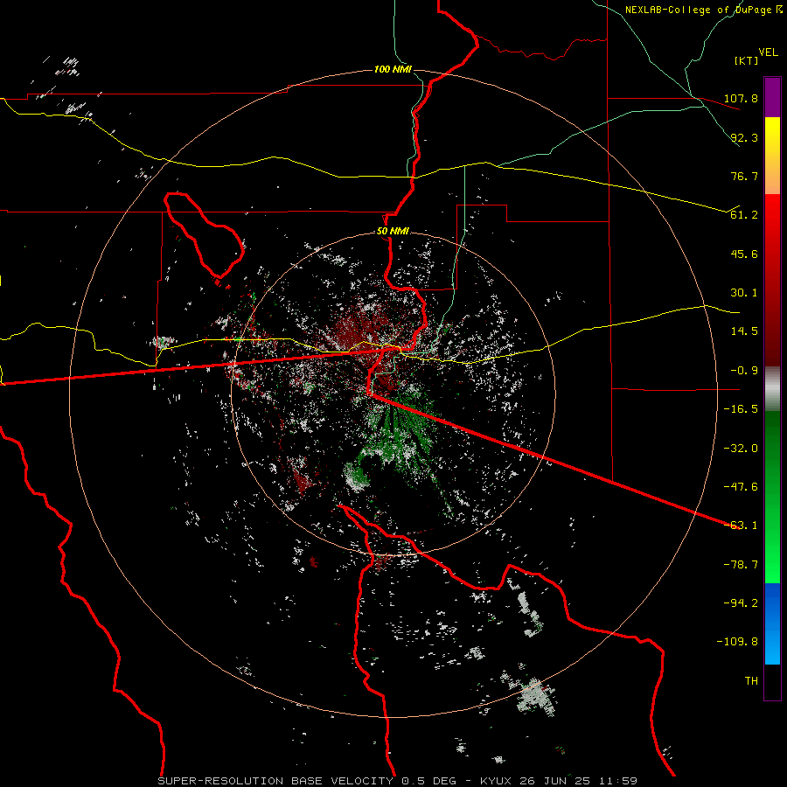Click the 61.2 velocity scale value
The width and height of the screenshot is (787, 787).
point(744,215)
